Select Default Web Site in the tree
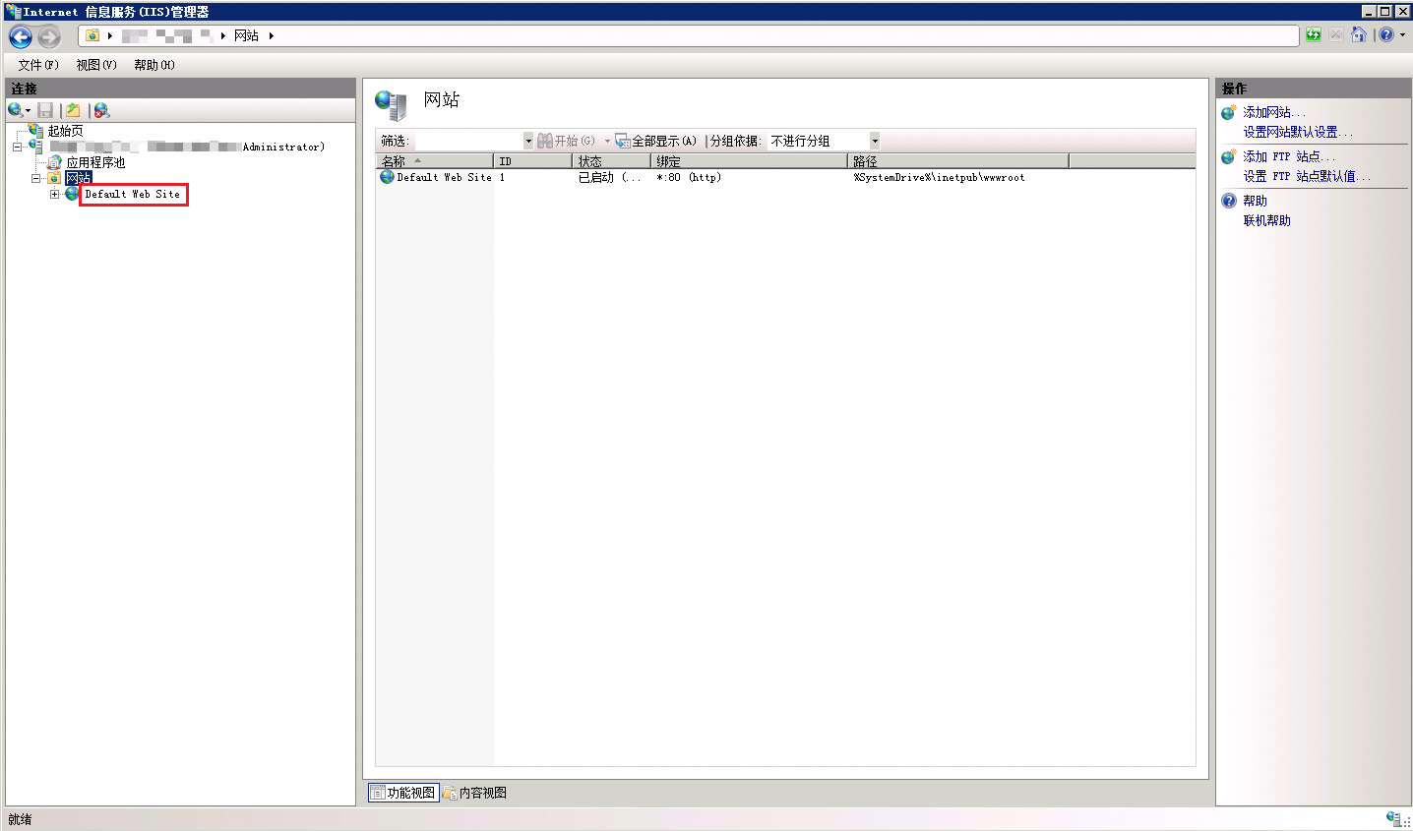The height and width of the screenshot is (831, 1413). pos(133,194)
